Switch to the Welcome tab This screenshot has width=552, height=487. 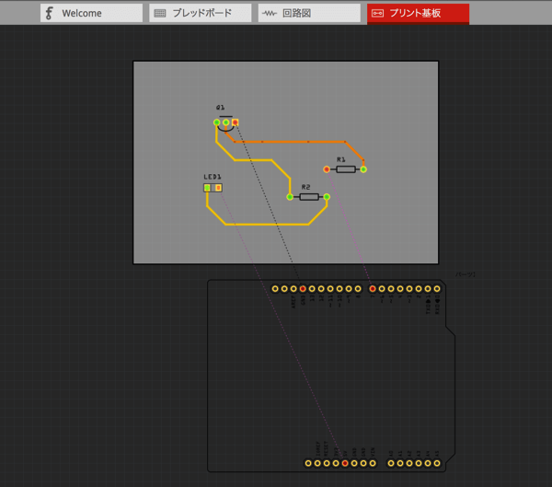pos(91,13)
